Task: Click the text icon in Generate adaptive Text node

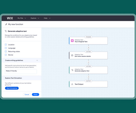Action: (x=72, y=70)
